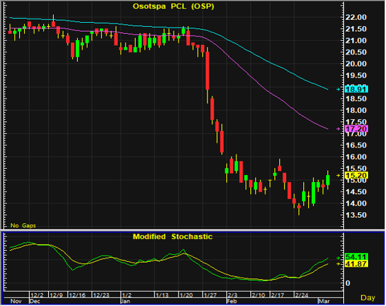Select the 2/3 date marker on time axis
This screenshot has height=306, width=386.
point(232,295)
